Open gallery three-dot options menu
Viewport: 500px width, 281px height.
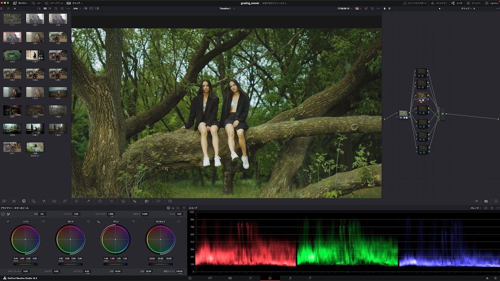[x=68, y=8]
